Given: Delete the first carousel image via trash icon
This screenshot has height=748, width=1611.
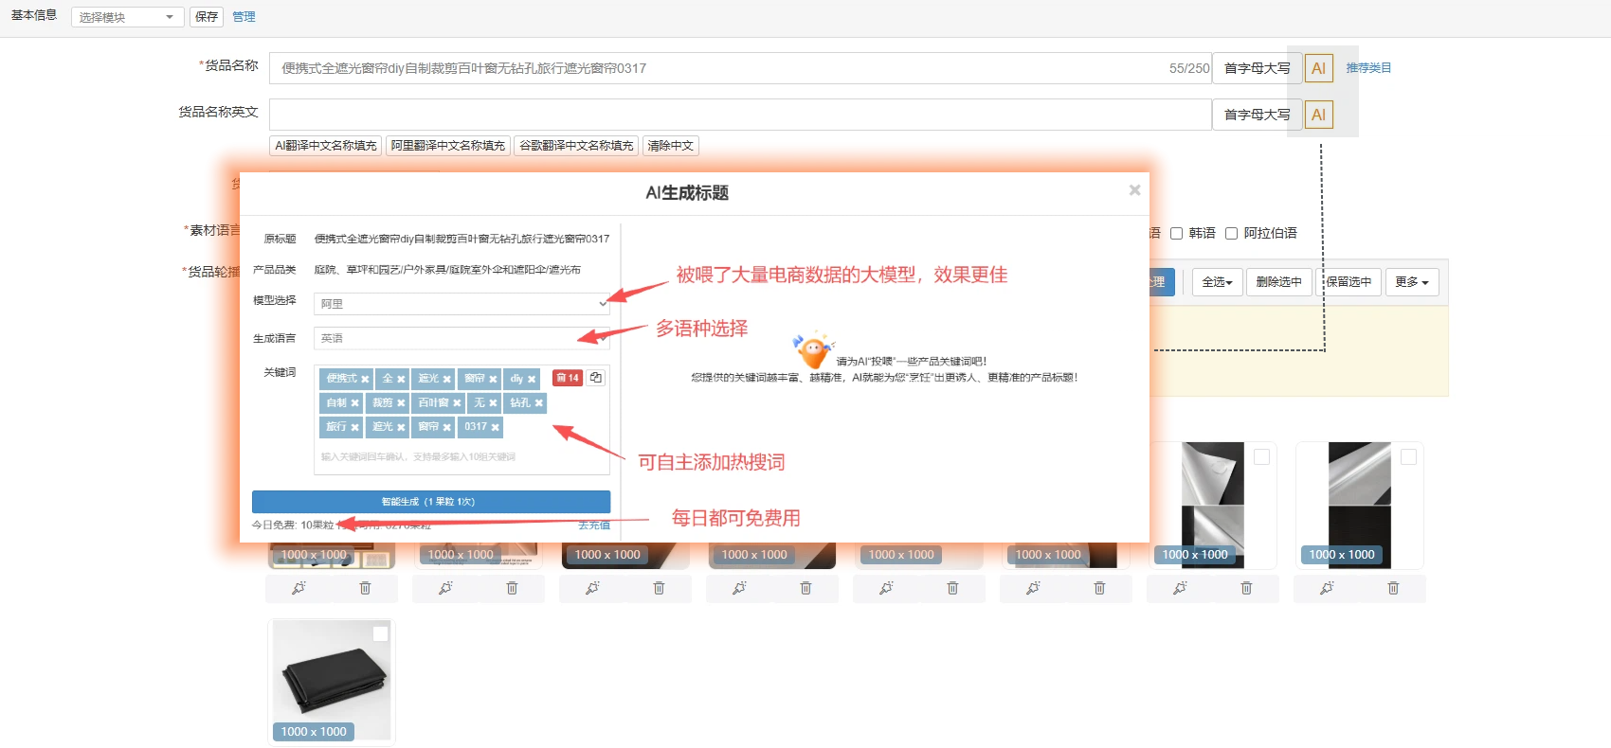Looking at the screenshot, I should (x=365, y=588).
